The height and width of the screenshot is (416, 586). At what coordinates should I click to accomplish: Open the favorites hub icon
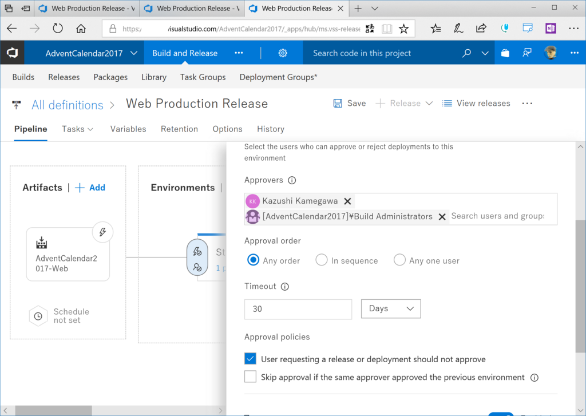click(435, 29)
